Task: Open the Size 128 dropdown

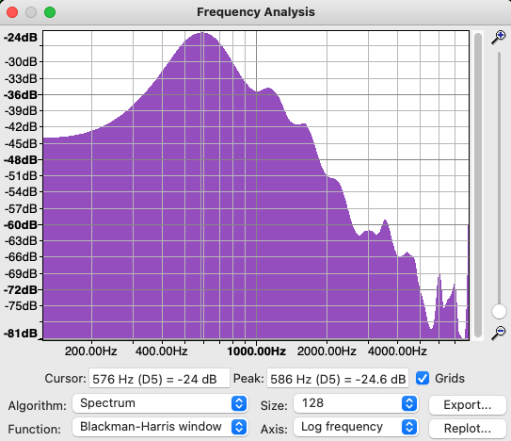Action: coord(356,403)
